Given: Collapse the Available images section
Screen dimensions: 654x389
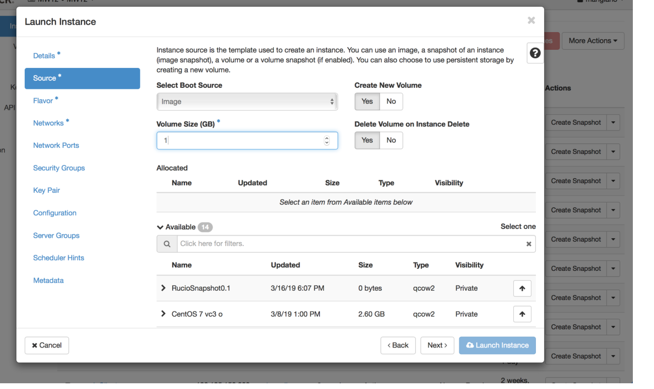Looking at the screenshot, I should click(x=160, y=227).
